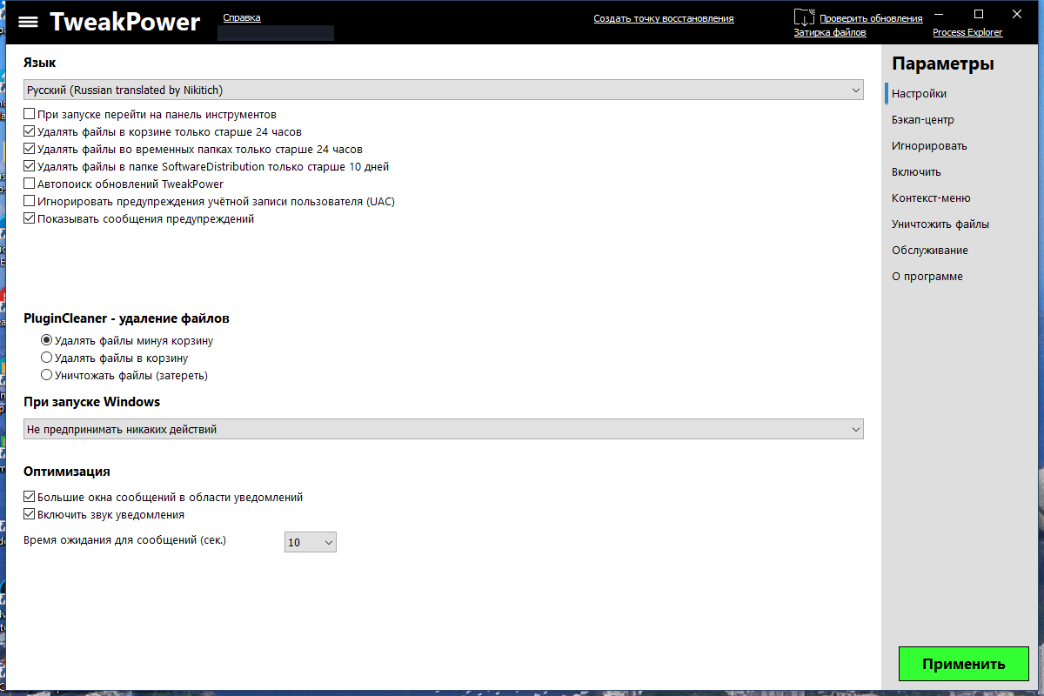The width and height of the screenshot is (1044, 696).
Task: Click the Параметры panel heading
Action: click(942, 64)
